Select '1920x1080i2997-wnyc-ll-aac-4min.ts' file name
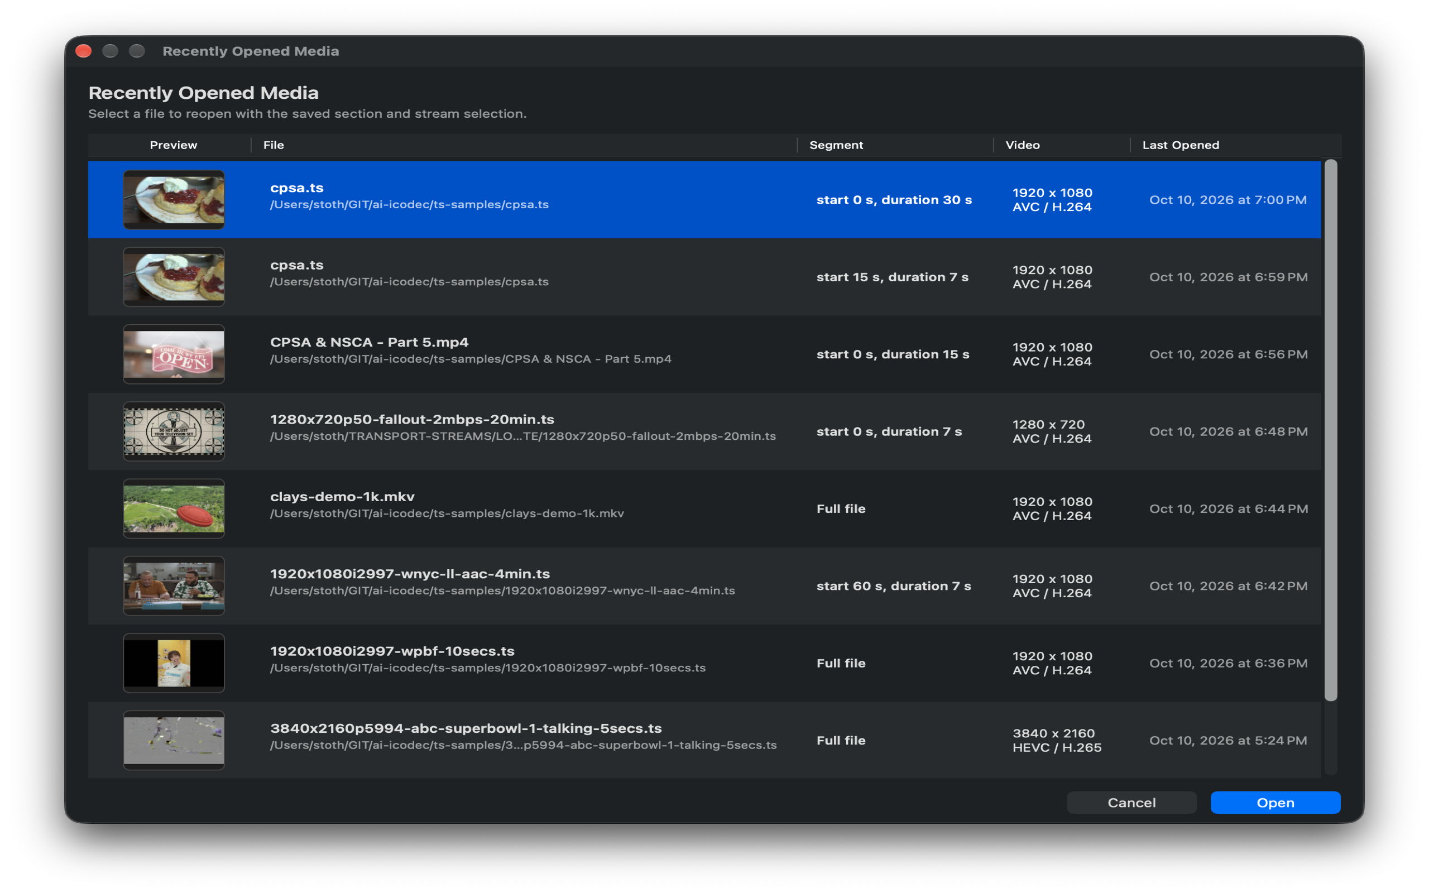The width and height of the screenshot is (1429, 893). [410, 574]
